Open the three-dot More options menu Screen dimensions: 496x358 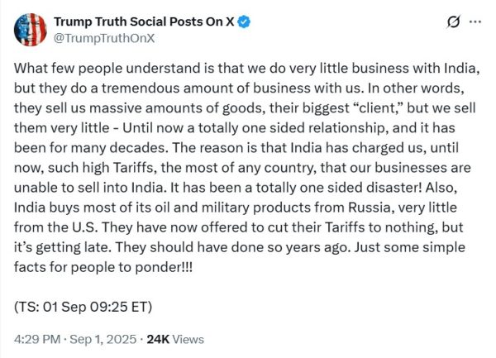475,23
